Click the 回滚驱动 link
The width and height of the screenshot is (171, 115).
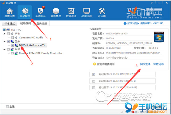pos(145,64)
